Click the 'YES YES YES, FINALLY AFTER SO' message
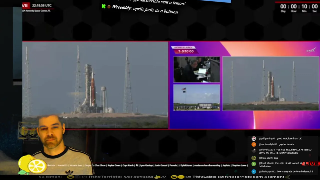320x180 pixels. coord(294,150)
